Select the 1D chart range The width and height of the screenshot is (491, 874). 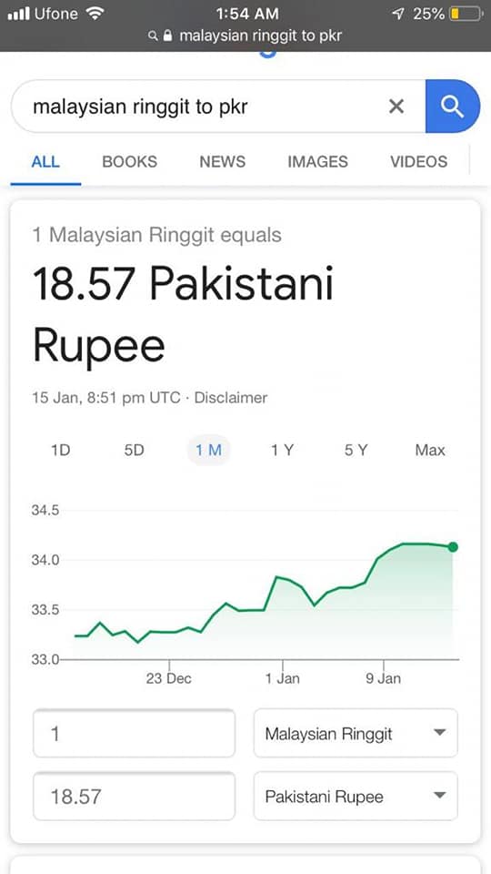[61, 451]
